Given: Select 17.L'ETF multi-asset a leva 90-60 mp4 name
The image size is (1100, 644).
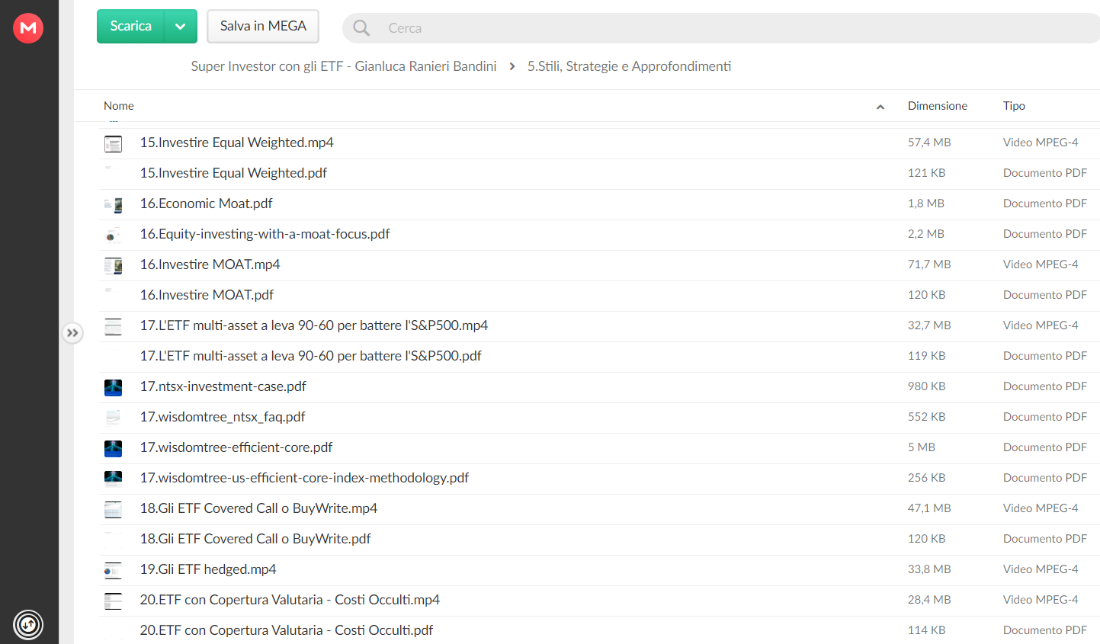Looking at the screenshot, I should 313,325.
